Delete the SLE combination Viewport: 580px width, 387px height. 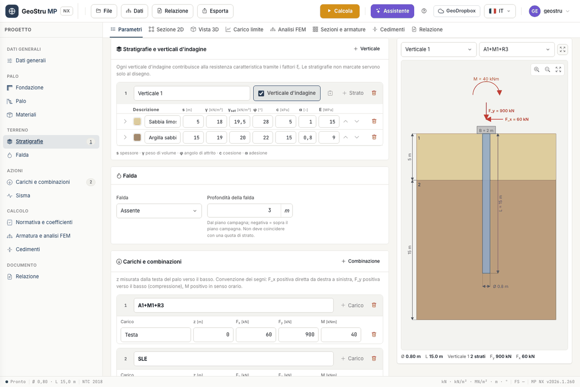374,358
